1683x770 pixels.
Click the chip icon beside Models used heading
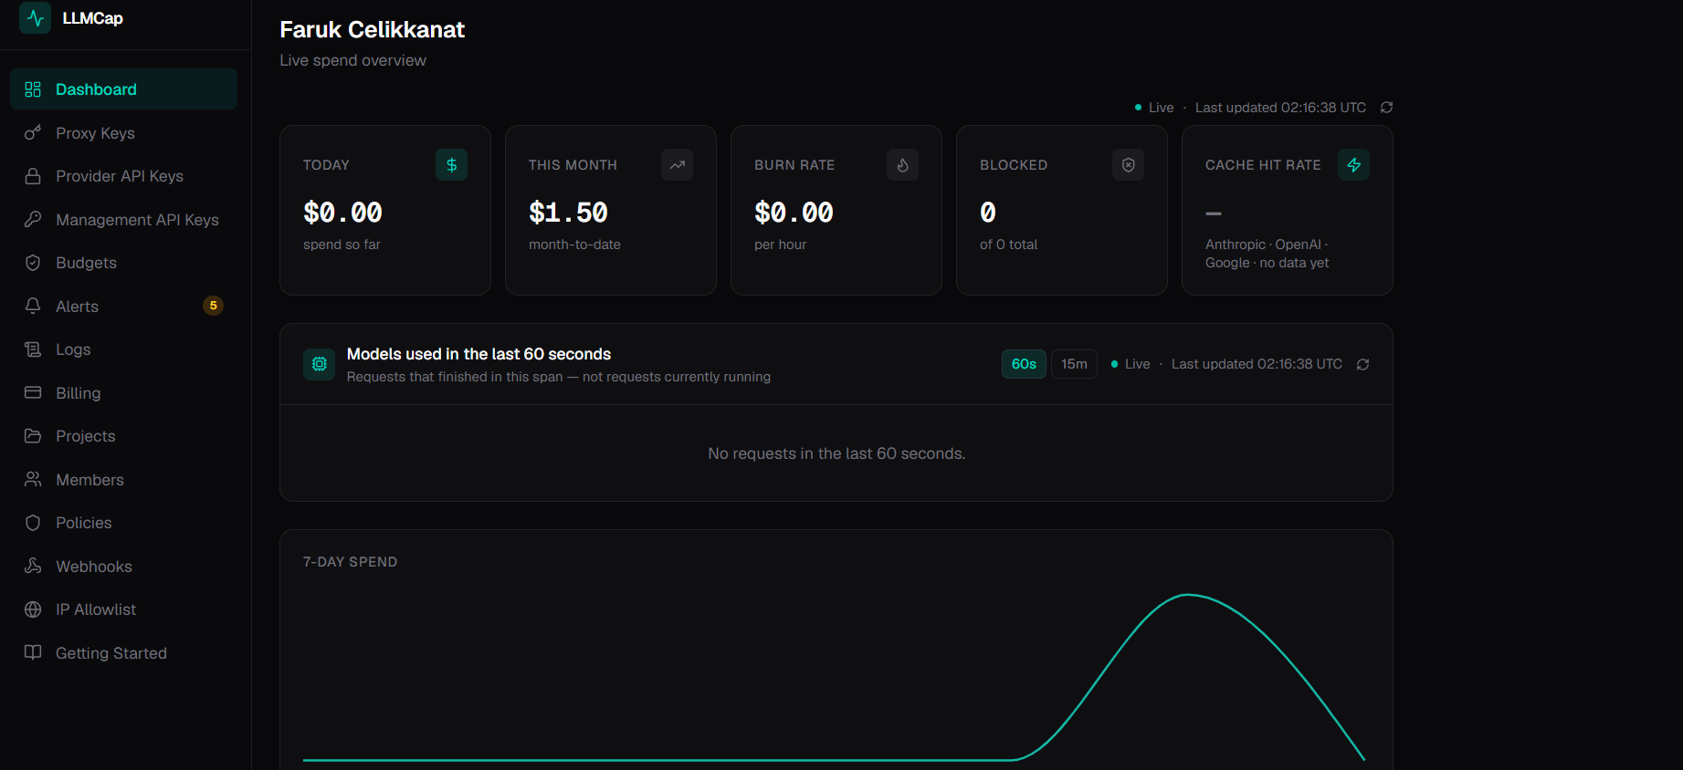[x=319, y=364]
